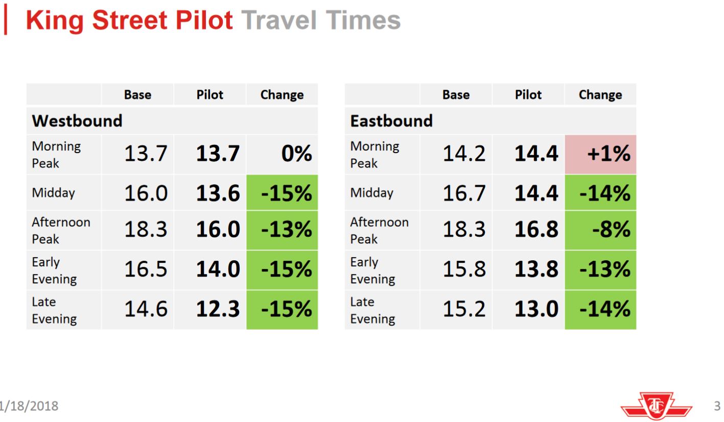Select the Westbound section heading
This screenshot has height=422, width=724.
(77, 121)
